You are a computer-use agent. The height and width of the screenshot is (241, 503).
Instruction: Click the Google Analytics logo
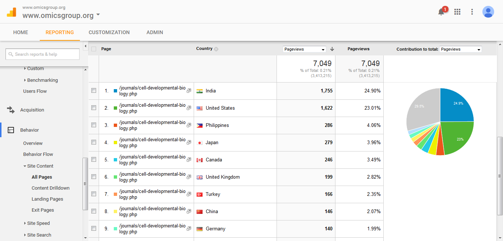tap(11, 12)
